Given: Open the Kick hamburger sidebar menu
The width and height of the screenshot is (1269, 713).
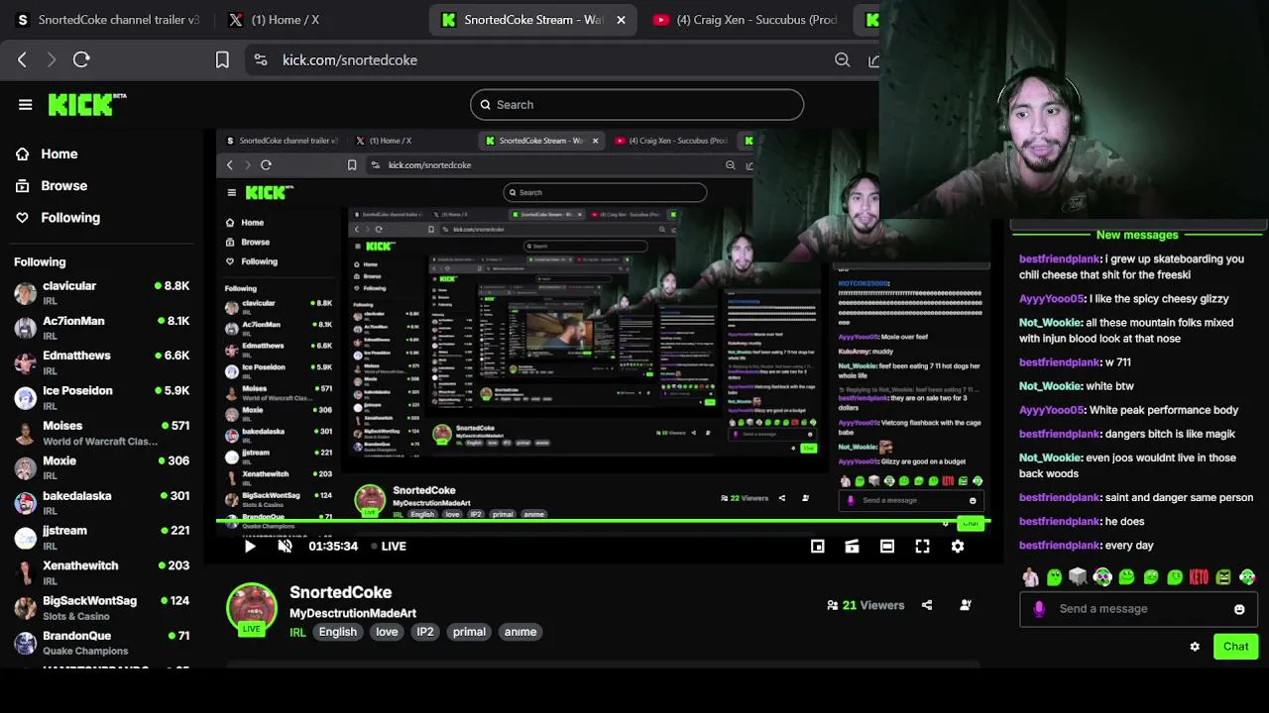Looking at the screenshot, I should (26, 104).
